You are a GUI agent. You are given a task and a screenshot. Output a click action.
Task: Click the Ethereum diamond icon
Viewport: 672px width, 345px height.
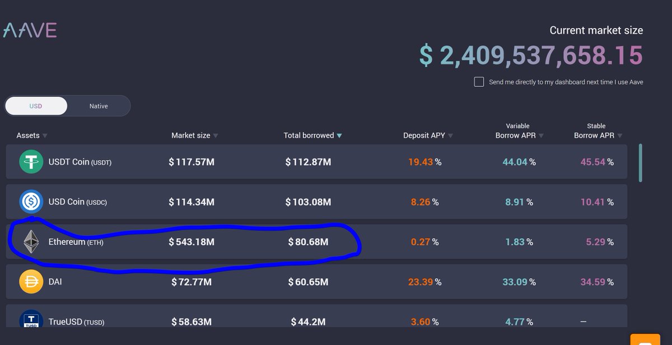click(x=31, y=242)
